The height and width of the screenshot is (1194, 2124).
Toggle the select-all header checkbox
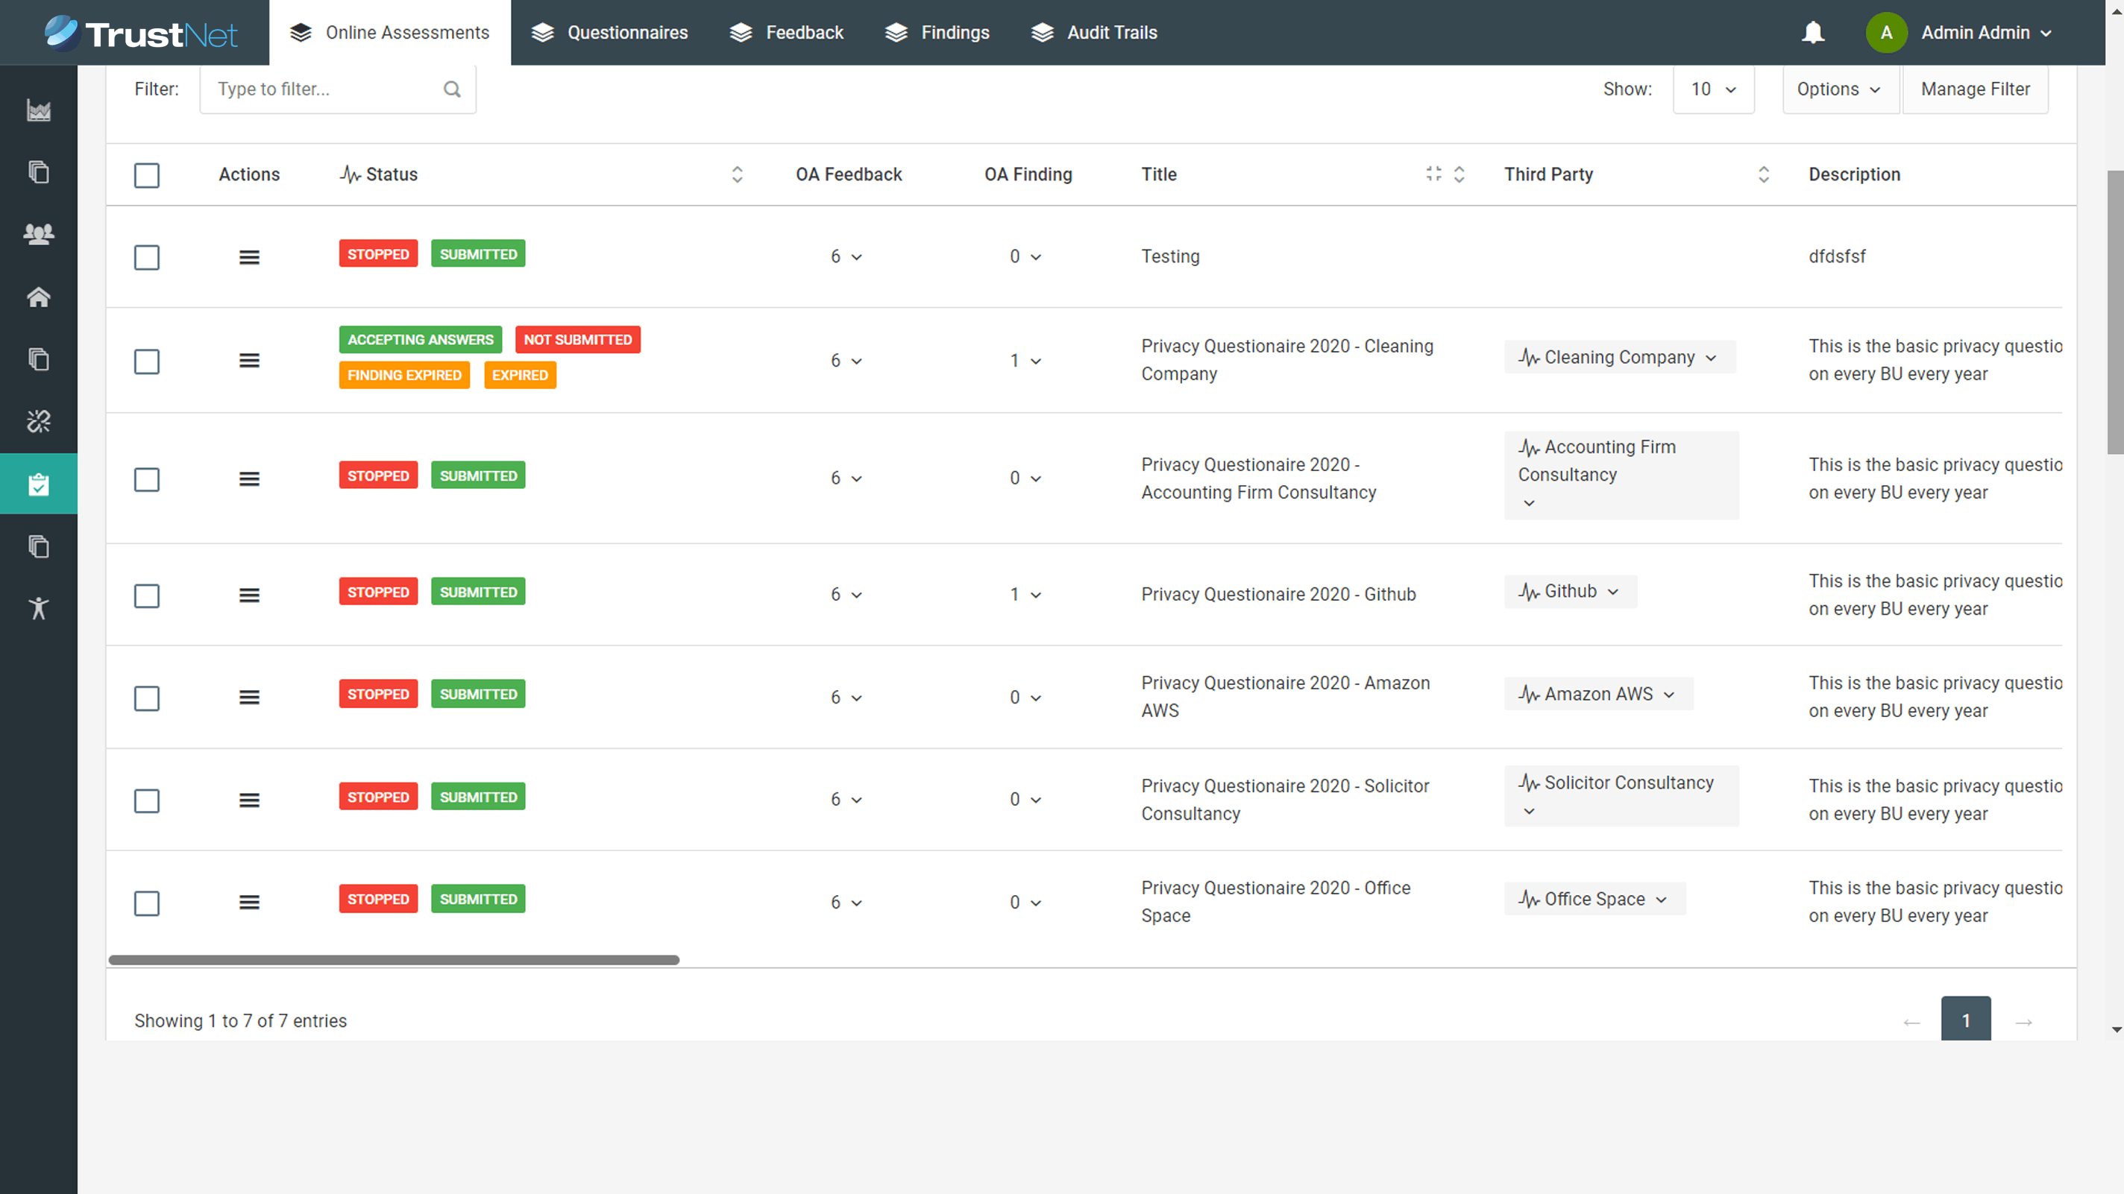(147, 174)
